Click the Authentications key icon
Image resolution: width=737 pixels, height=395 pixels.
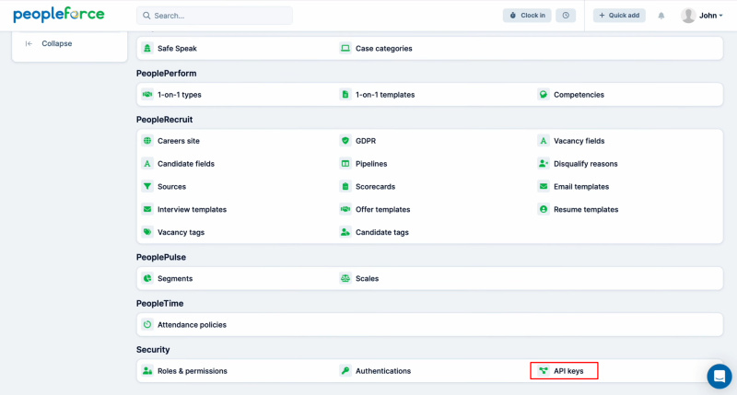345,371
